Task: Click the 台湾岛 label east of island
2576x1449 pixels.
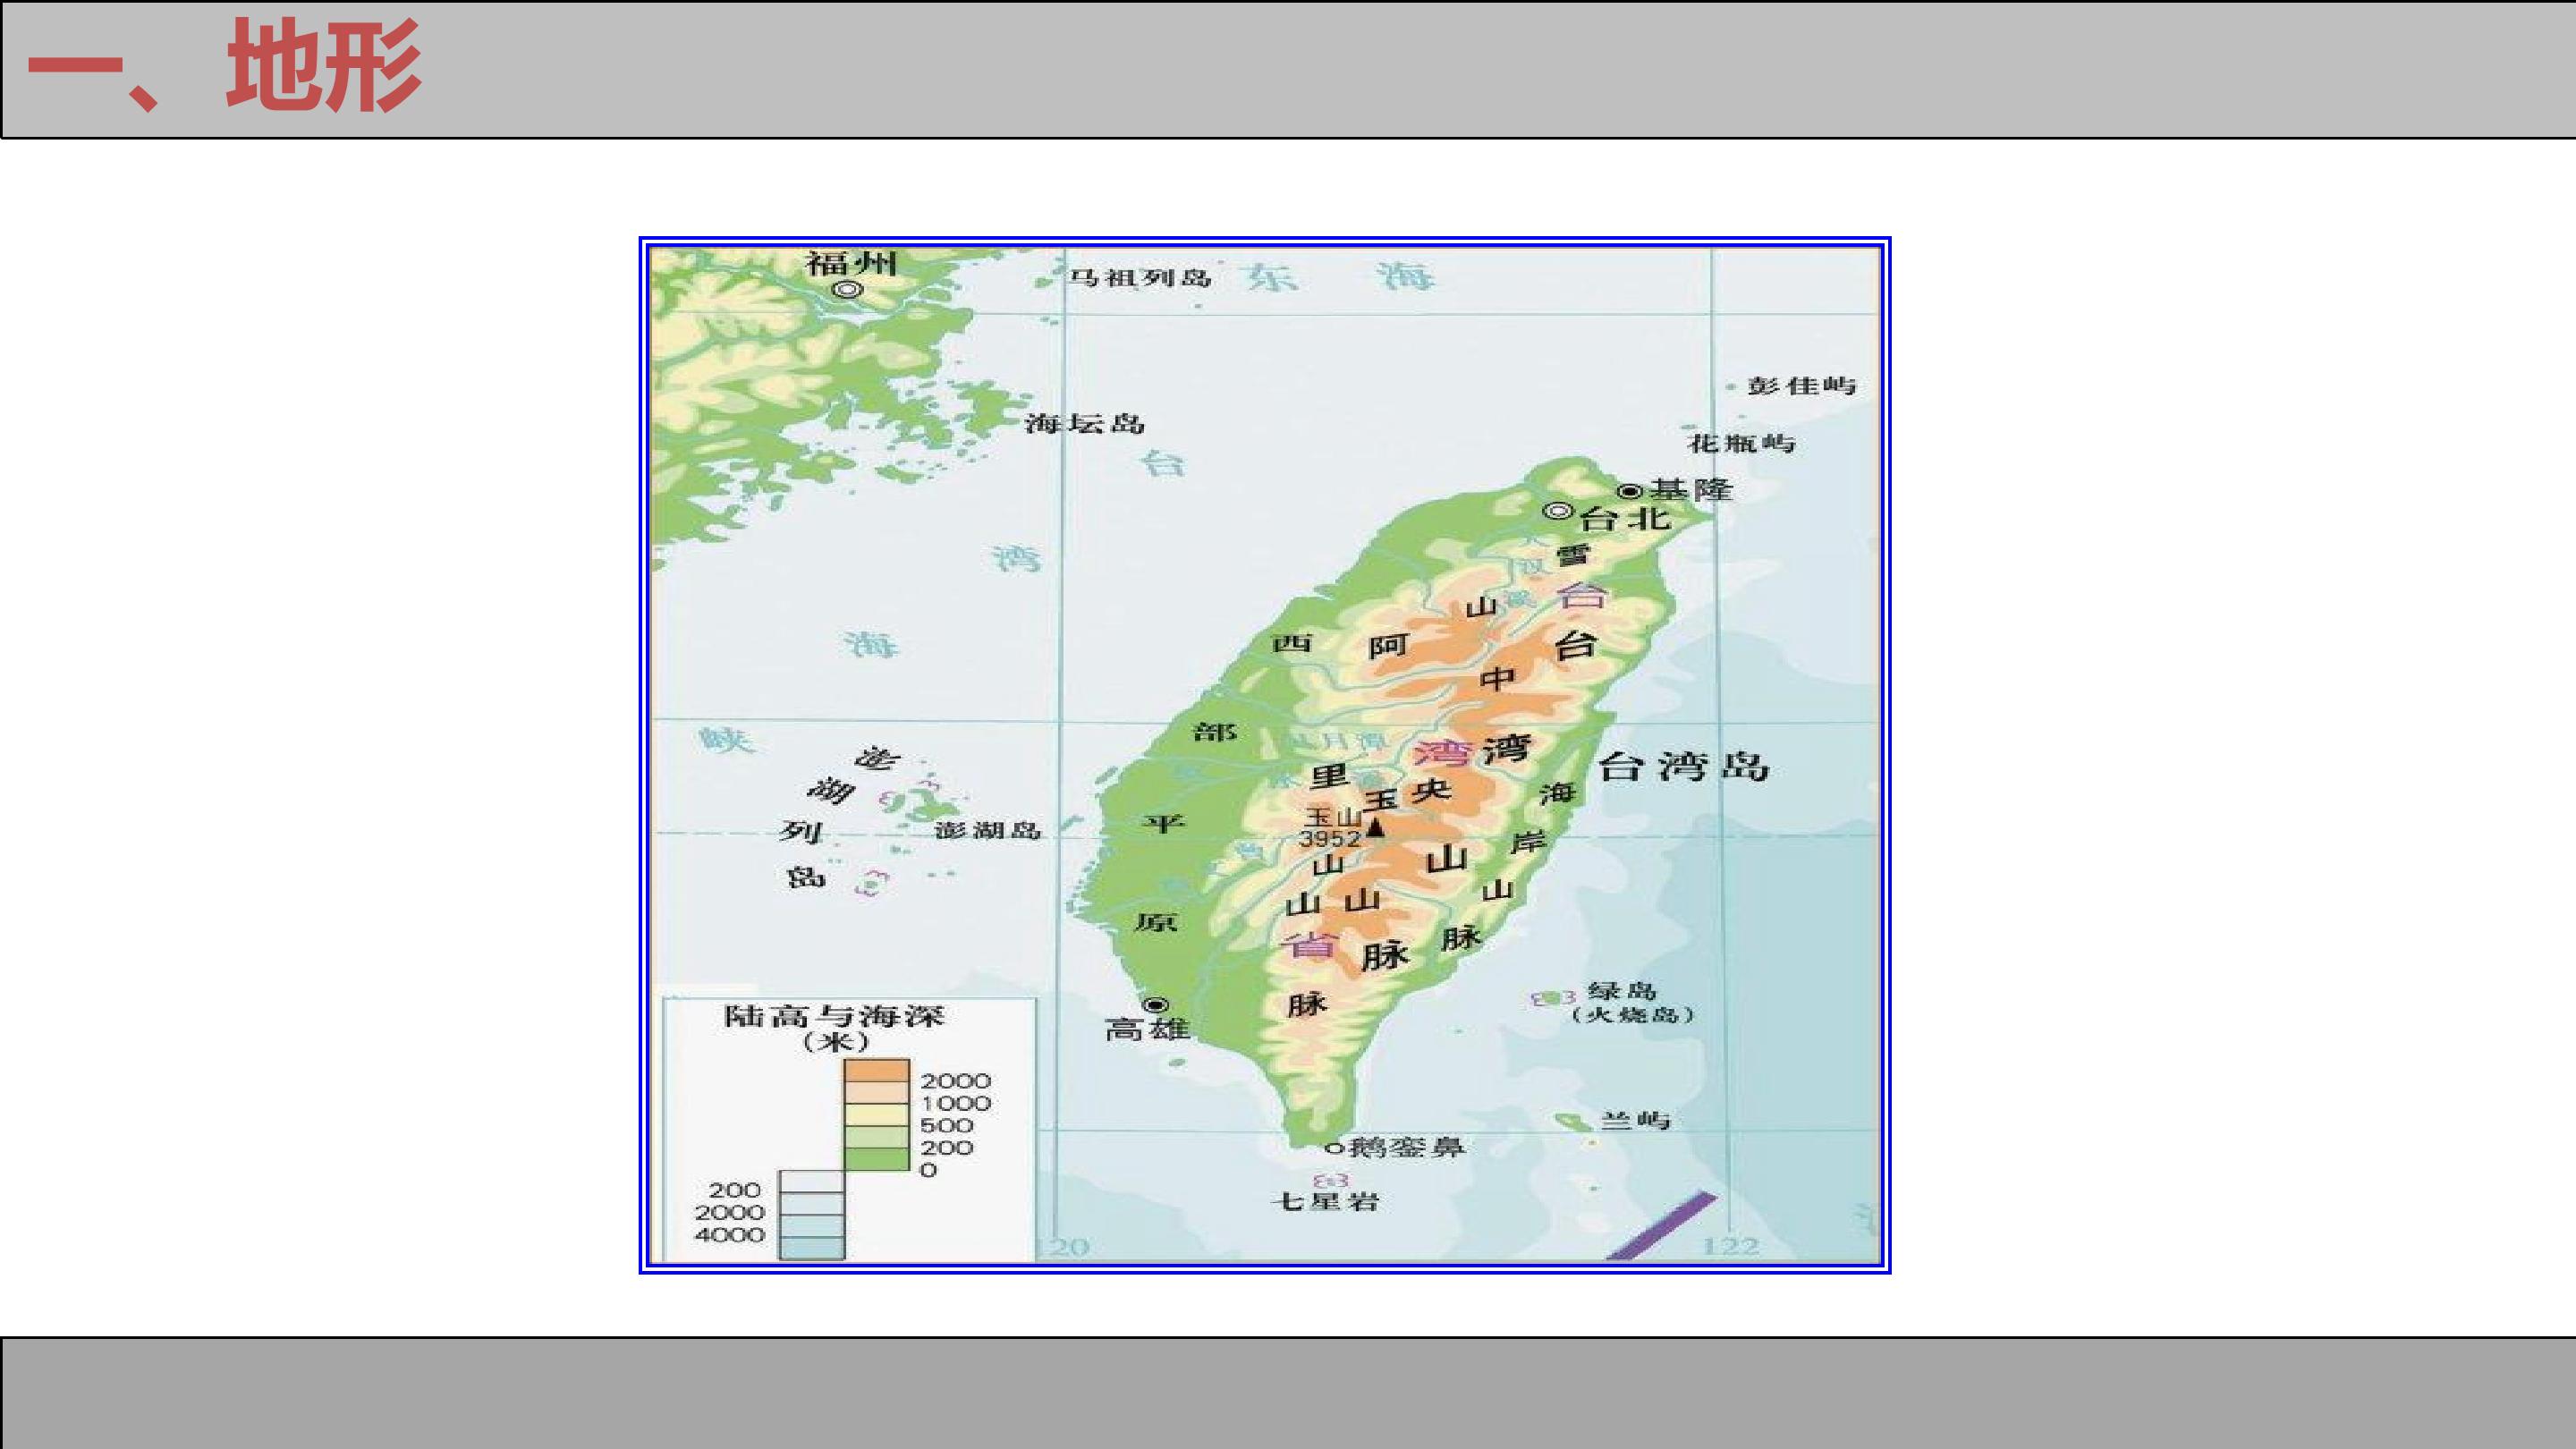Action: 1683,767
